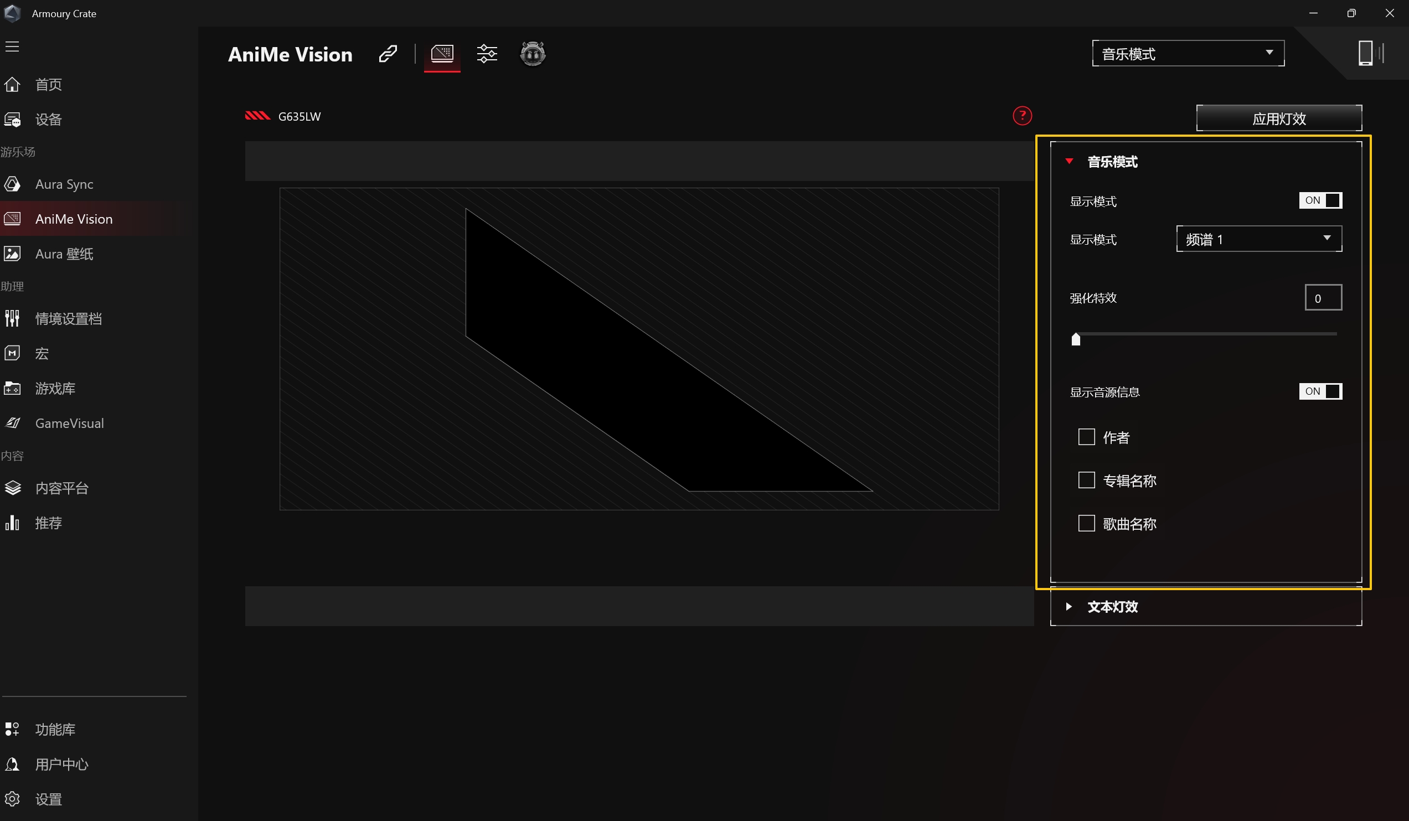The height and width of the screenshot is (821, 1409).
Task: Click the AniMe Vision lid preview area
Action: (639, 349)
